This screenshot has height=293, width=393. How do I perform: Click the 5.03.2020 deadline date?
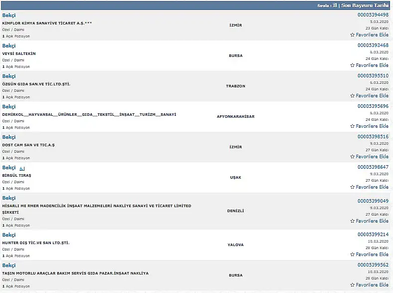coord(379,22)
